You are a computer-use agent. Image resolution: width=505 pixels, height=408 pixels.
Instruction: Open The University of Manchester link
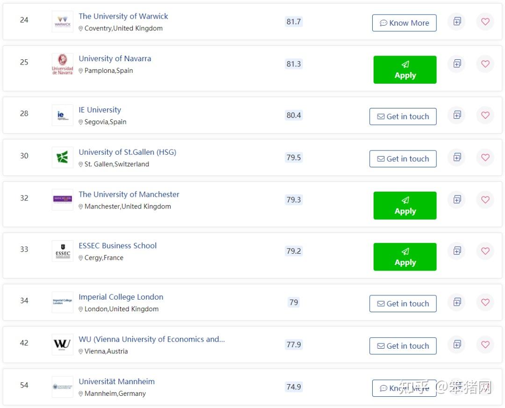[x=129, y=194]
